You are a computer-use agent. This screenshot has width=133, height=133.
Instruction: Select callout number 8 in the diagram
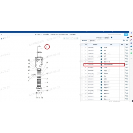[x=47, y=73]
